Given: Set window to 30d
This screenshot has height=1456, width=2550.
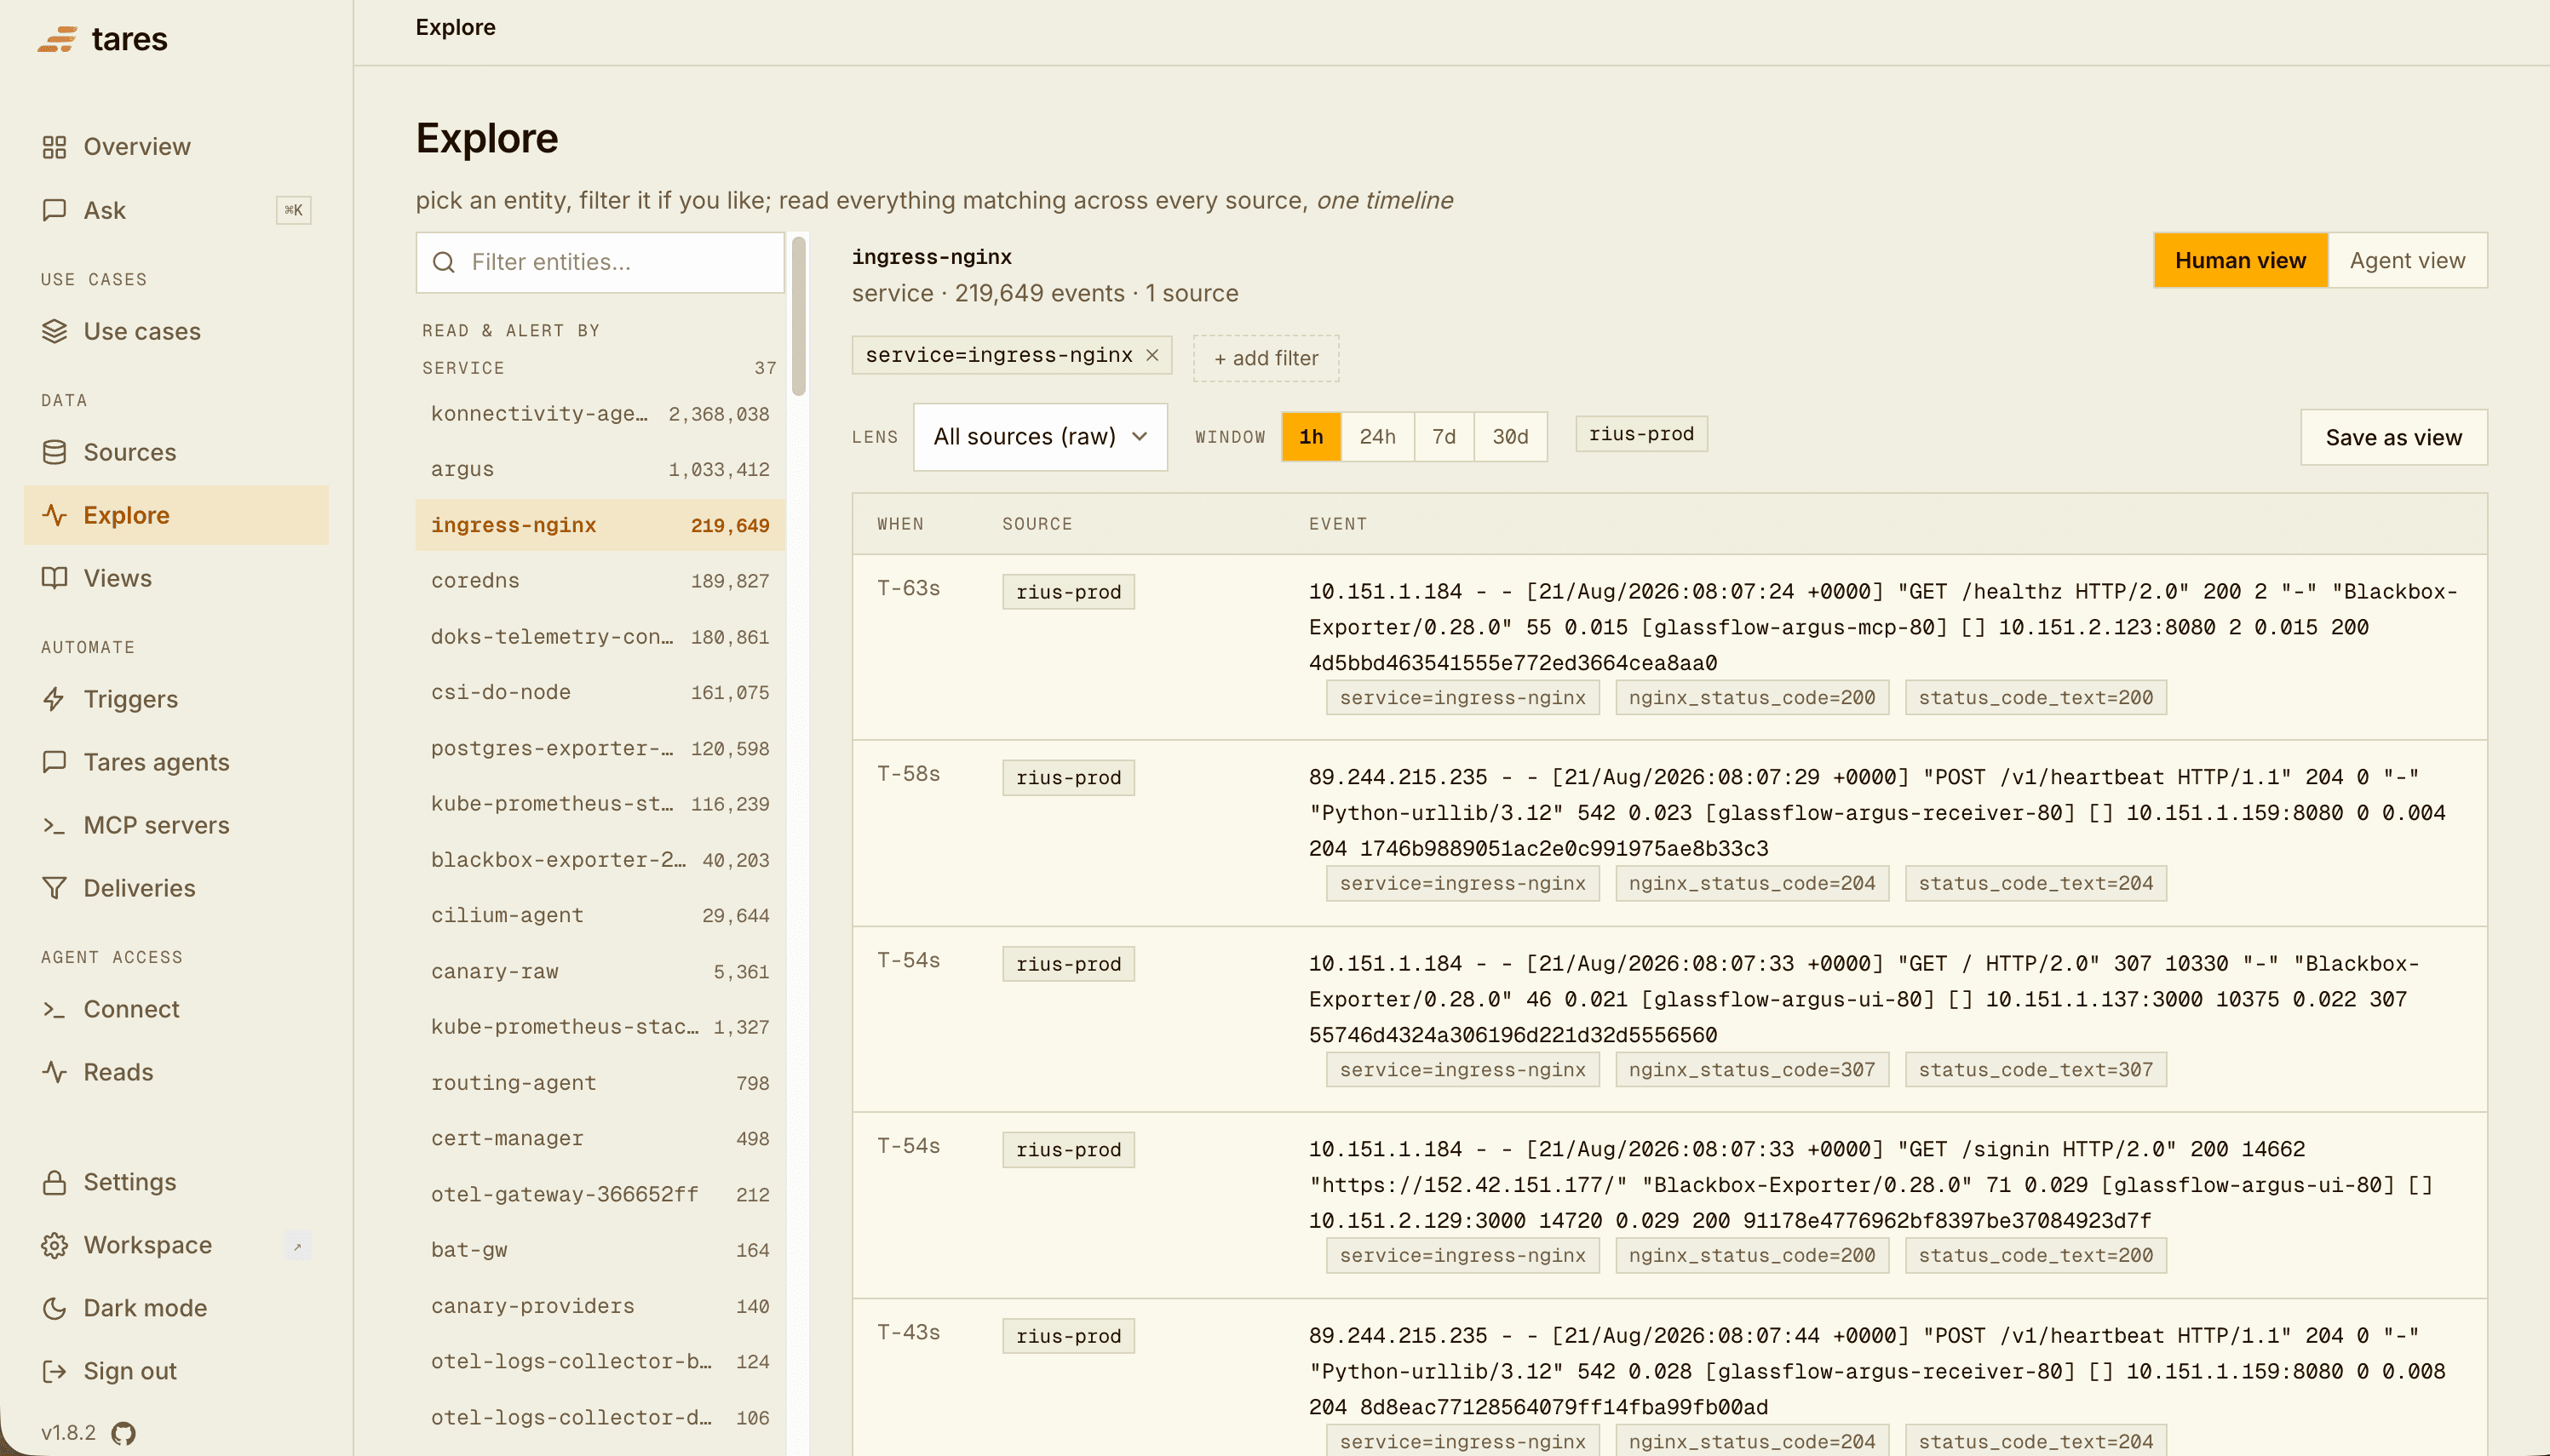Looking at the screenshot, I should (1510, 437).
